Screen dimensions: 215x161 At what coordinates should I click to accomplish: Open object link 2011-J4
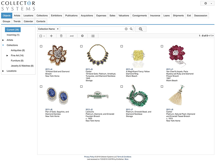[49, 69]
